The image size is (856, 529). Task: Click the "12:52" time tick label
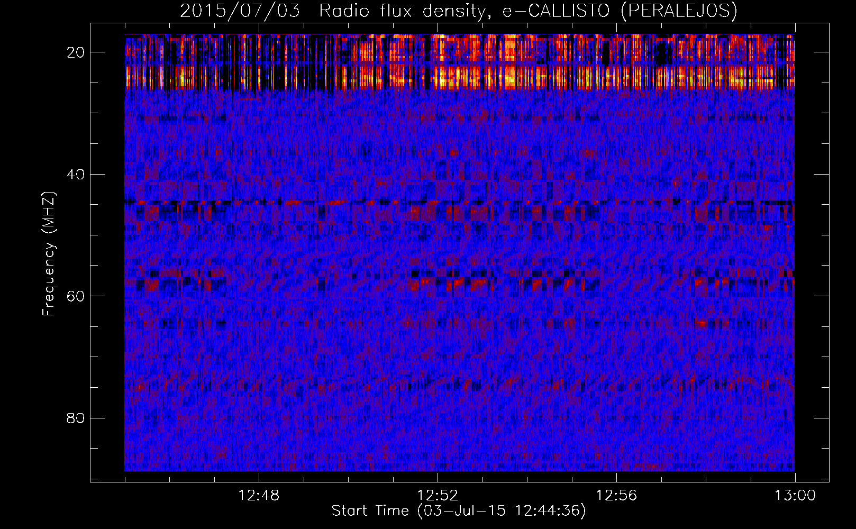(438, 496)
